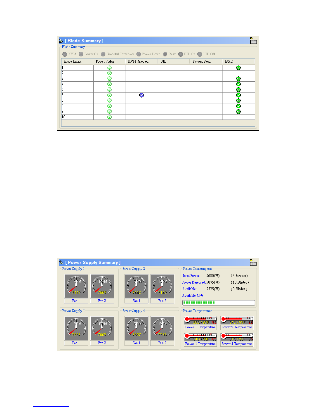Click the Graceful Shutdown button
Screen dimensions: 316x409
118,54
